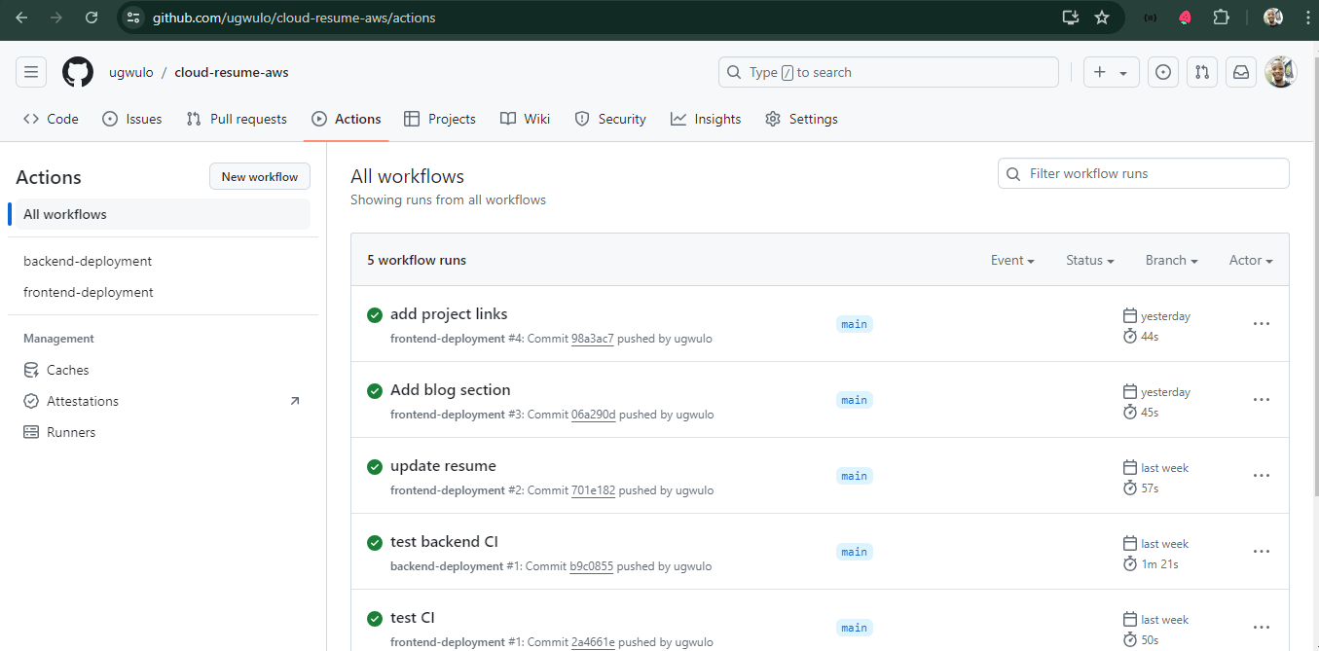Switch to the Projects tab

[x=440, y=119]
